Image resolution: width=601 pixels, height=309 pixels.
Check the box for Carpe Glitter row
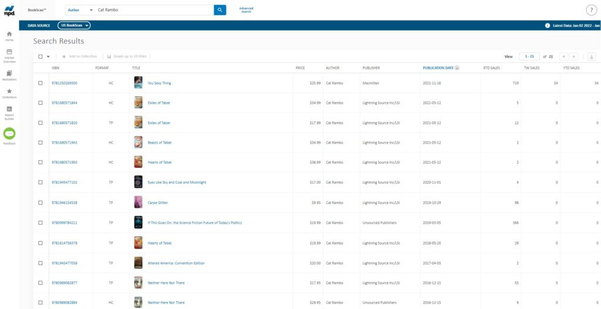coord(40,202)
